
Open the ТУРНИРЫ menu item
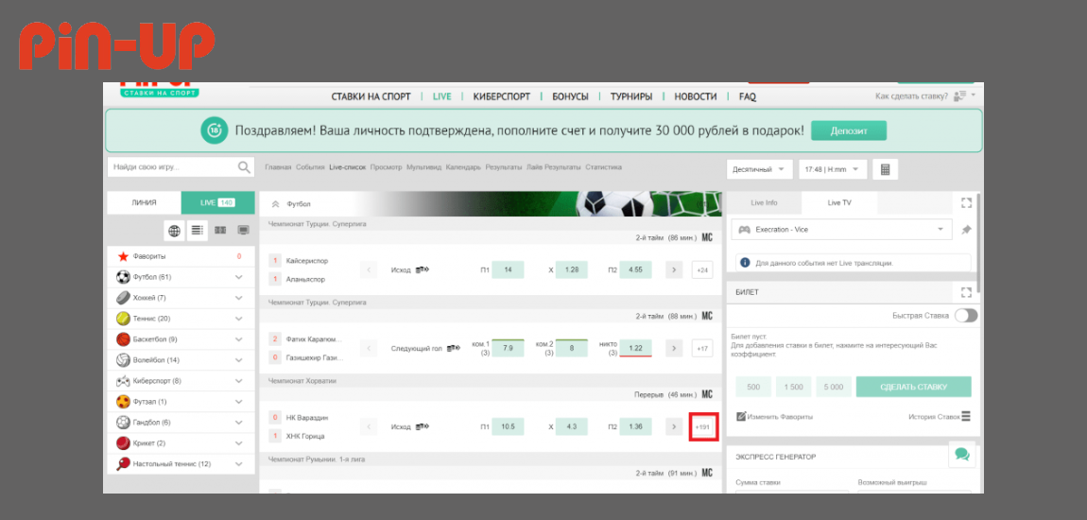(x=630, y=96)
